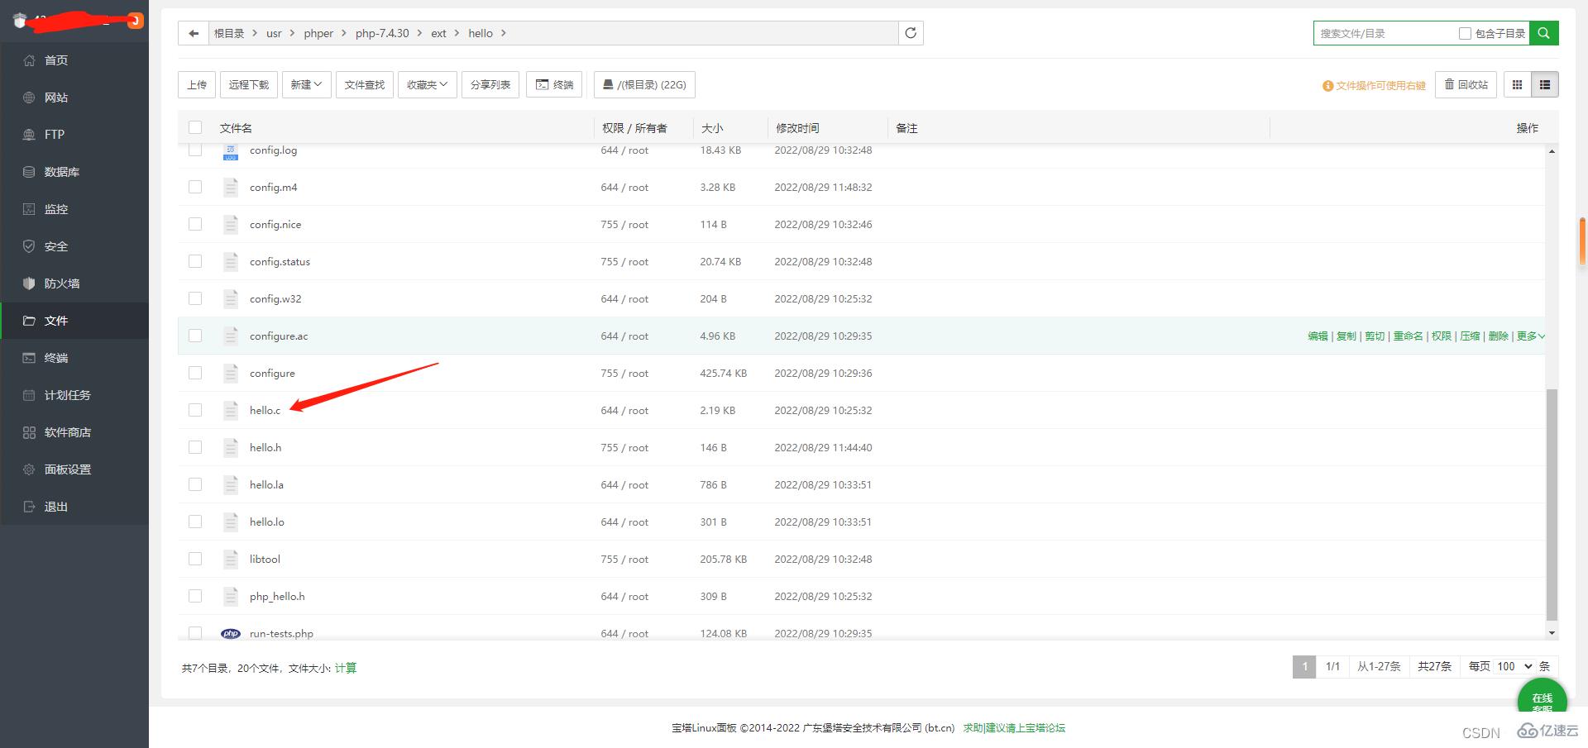
Task: Open the 终端 terminal toolbar button
Action: [554, 84]
